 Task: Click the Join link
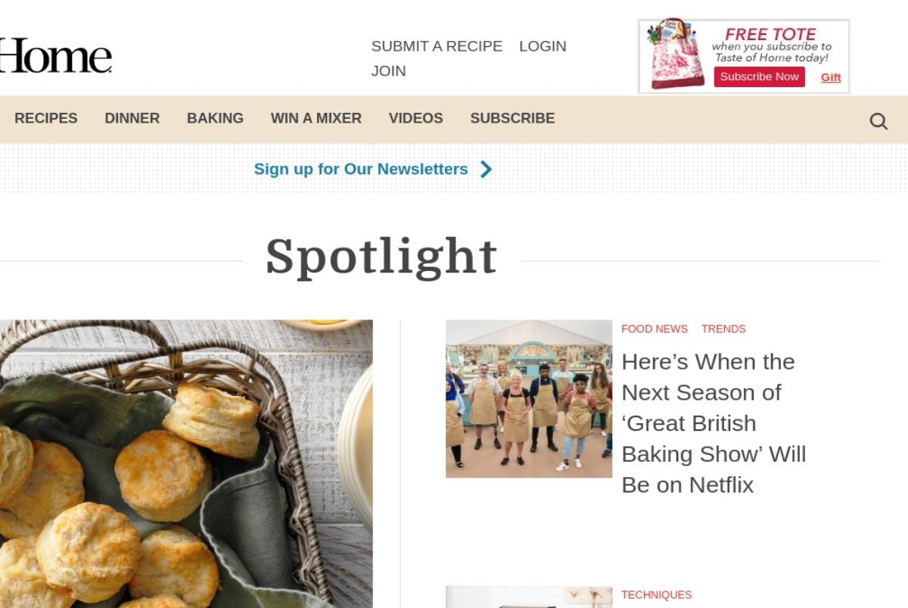[x=388, y=71]
